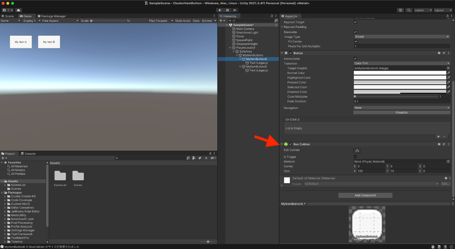Pick Physic Material with object selector circle
The height and width of the screenshot is (249, 455).
(x=448, y=161)
